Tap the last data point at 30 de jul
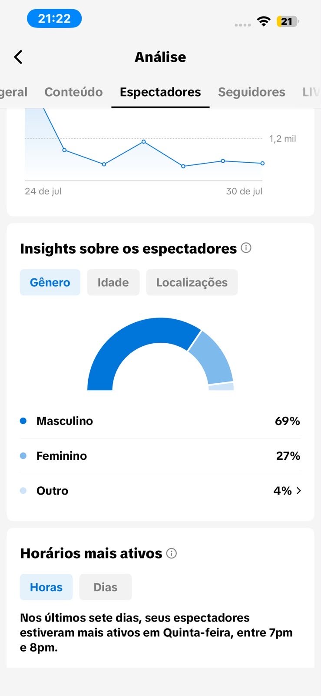 click(262, 164)
